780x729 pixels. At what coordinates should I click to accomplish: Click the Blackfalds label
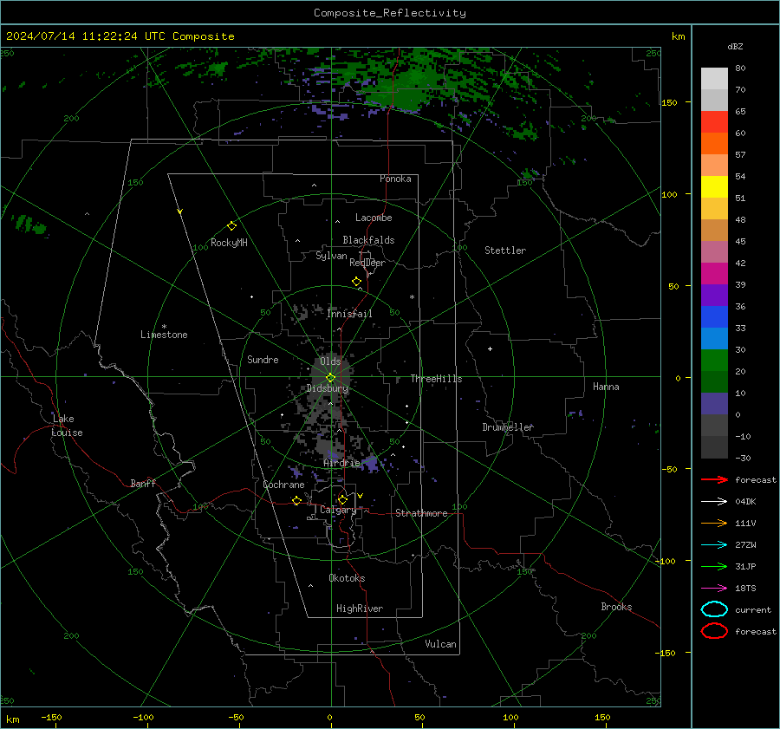pyautogui.click(x=368, y=240)
